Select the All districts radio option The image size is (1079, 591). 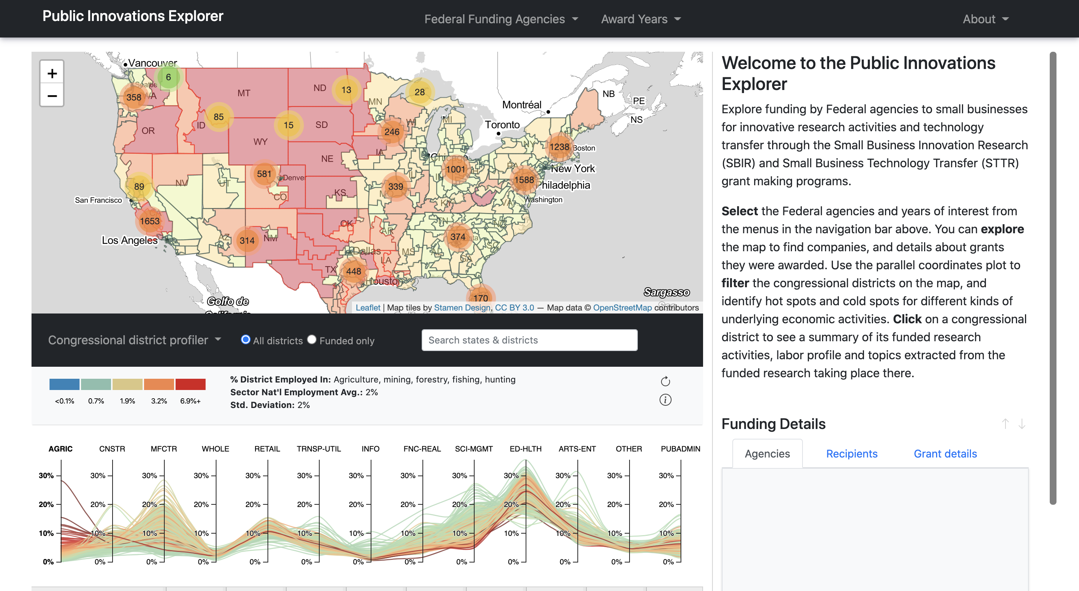(246, 339)
